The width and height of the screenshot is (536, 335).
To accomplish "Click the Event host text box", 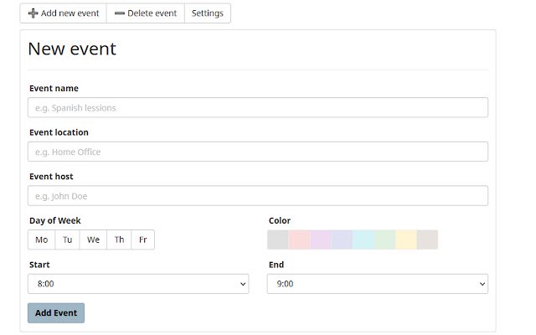I will pos(258,196).
